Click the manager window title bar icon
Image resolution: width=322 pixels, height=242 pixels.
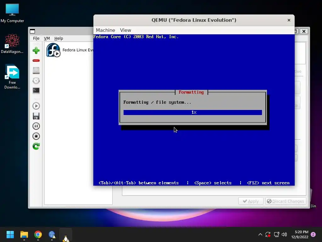(32, 31)
